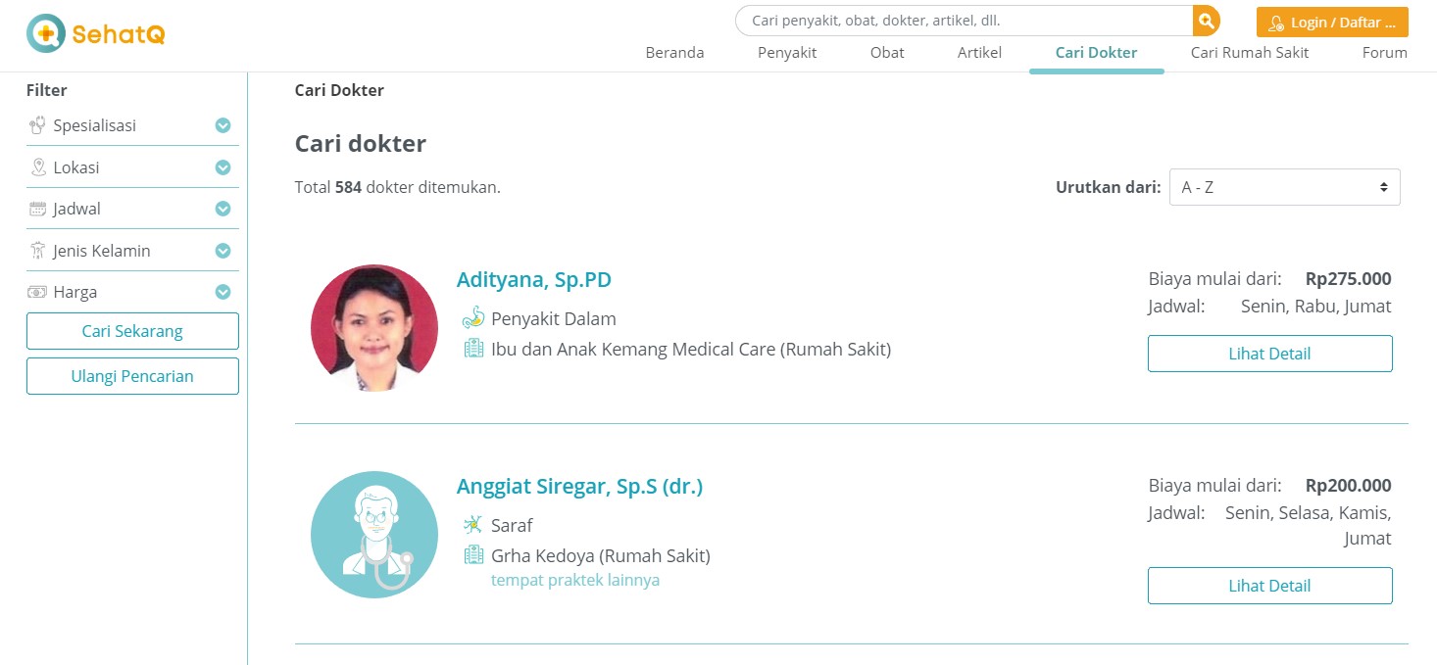
Task: Open the Artikel menu item
Action: click(x=979, y=53)
